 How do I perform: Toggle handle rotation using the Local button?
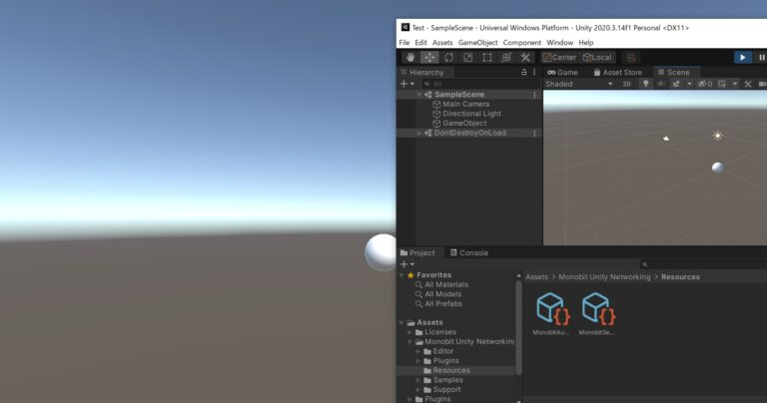coord(598,58)
